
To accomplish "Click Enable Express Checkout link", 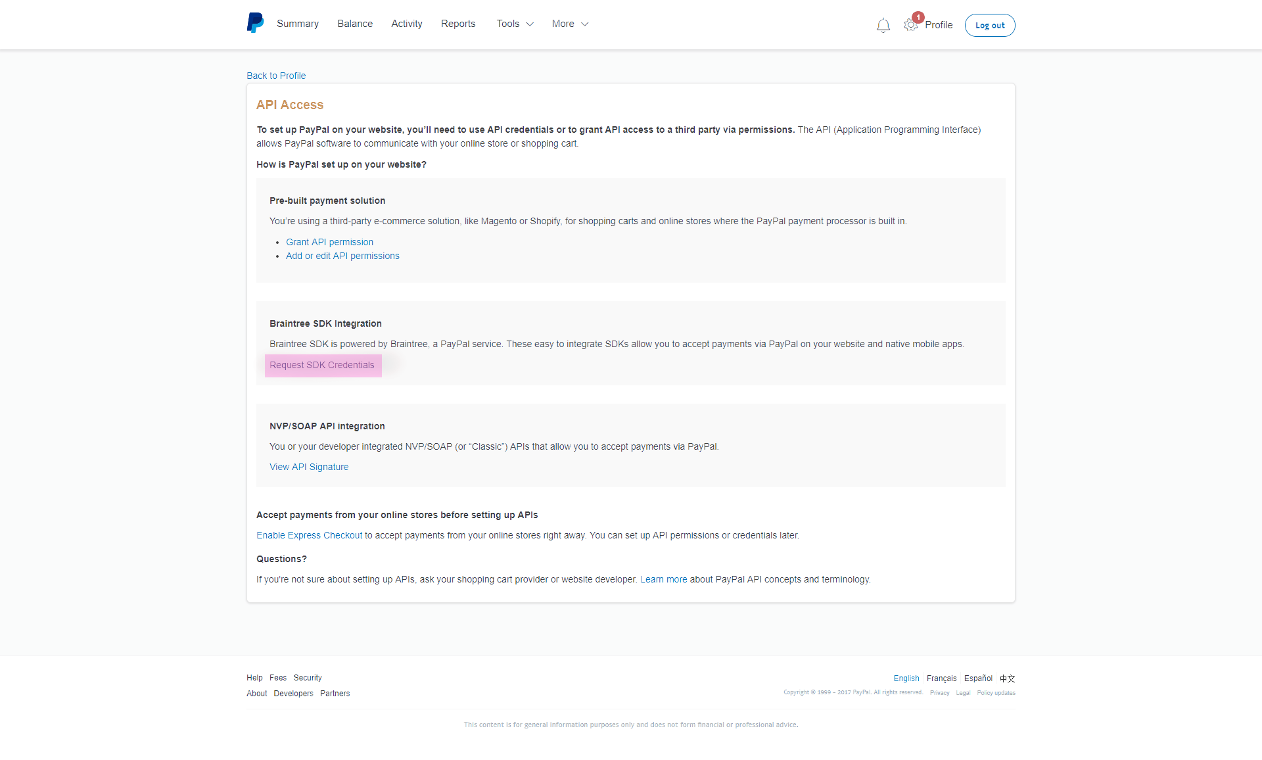I will 309,535.
